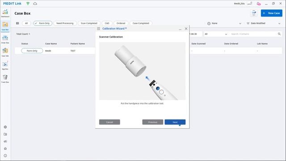Viewport: 286px width, 161px height.
Task: Open the All search-scope dropdown
Action: tap(216, 34)
